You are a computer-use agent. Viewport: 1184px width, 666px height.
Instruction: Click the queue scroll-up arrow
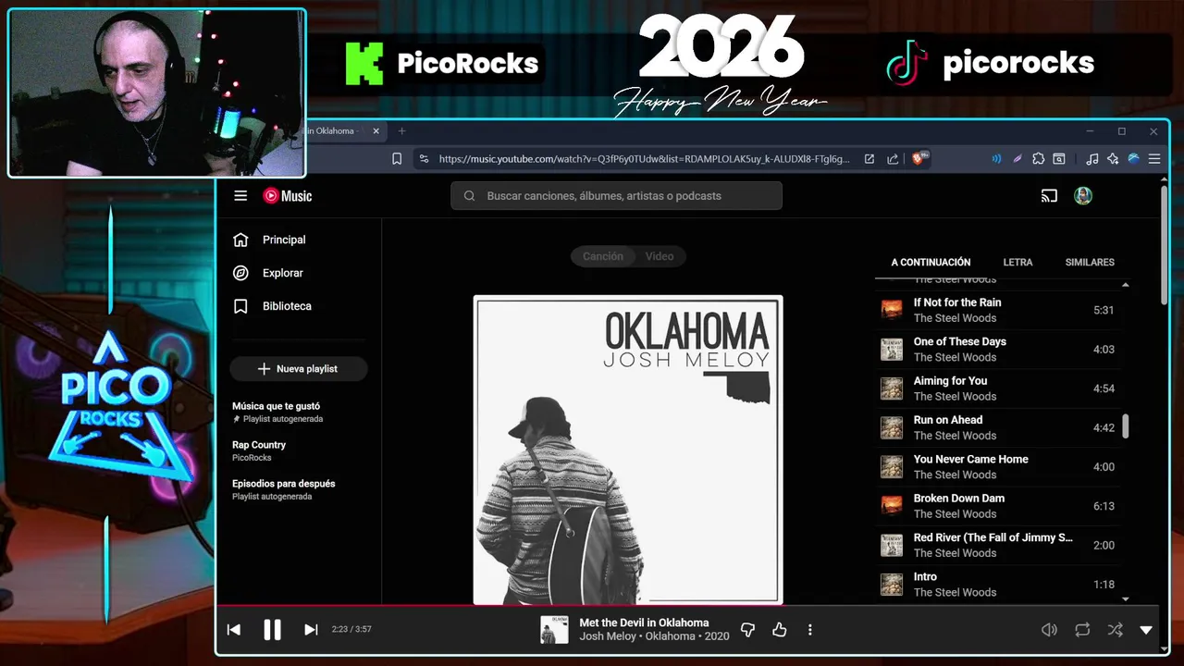[1126, 285]
